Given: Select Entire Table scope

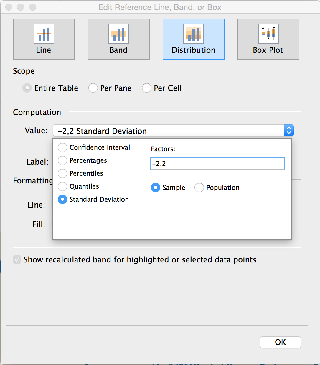Looking at the screenshot, I should click(27, 88).
